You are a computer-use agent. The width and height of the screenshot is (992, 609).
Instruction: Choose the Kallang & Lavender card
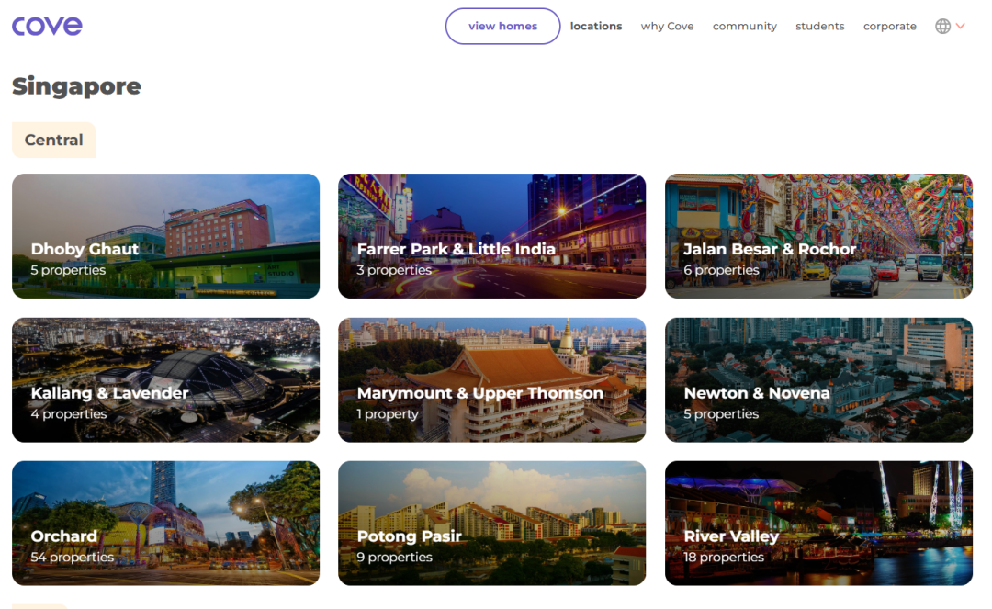click(x=165, y=379)
